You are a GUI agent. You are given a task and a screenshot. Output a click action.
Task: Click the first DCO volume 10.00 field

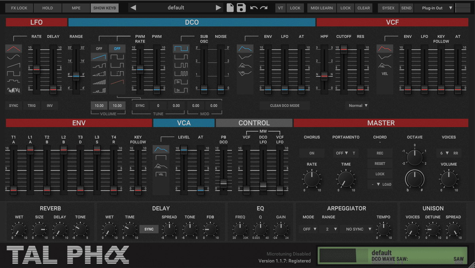[x=99, y=106]
